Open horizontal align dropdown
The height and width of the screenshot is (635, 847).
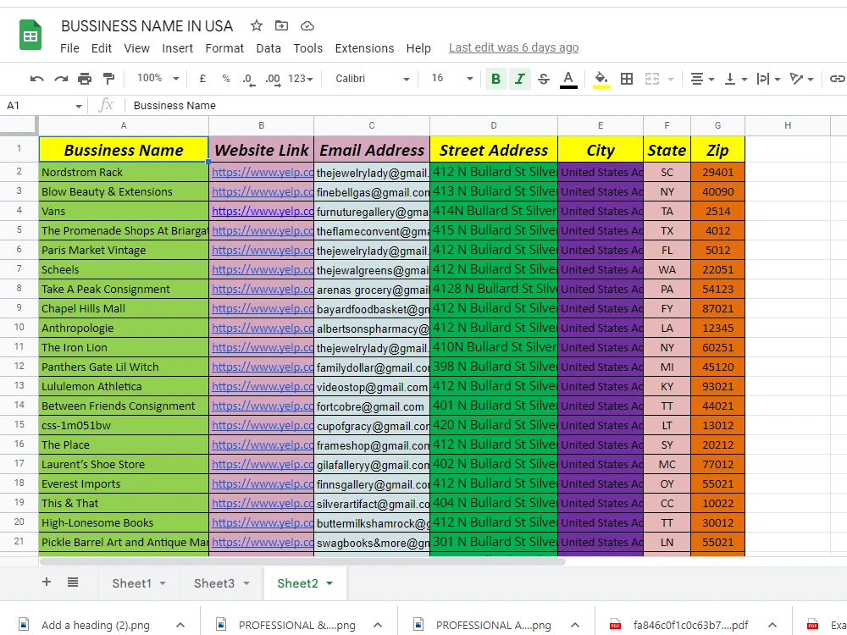[702, 79]
